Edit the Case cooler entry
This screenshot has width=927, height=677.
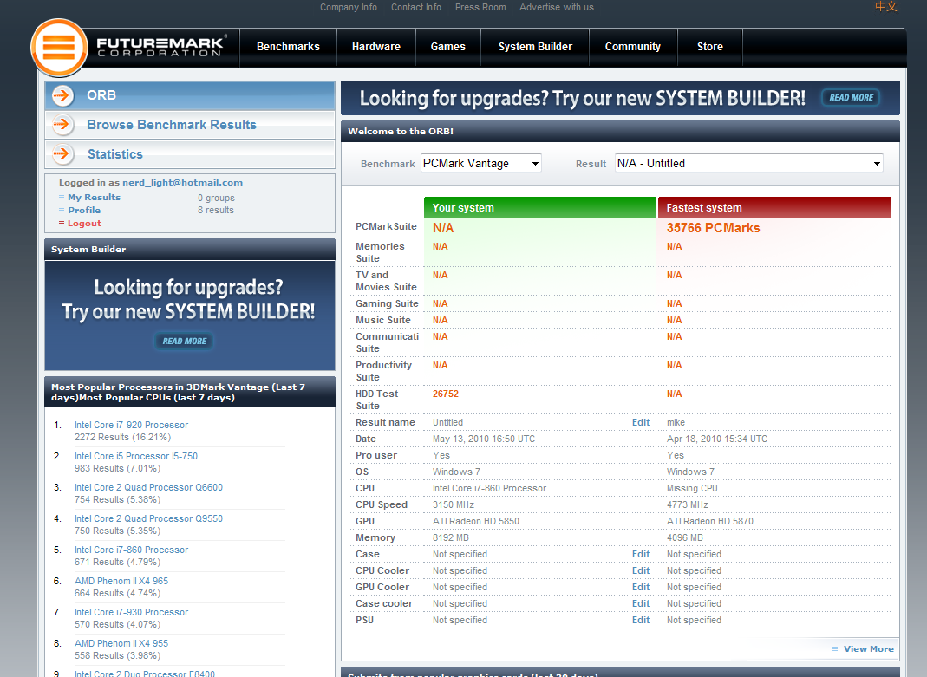(x=641, y=603)
